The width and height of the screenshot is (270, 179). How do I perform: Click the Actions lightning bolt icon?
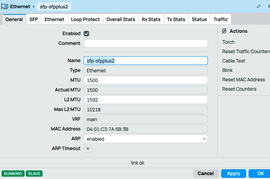pos(224,31)
